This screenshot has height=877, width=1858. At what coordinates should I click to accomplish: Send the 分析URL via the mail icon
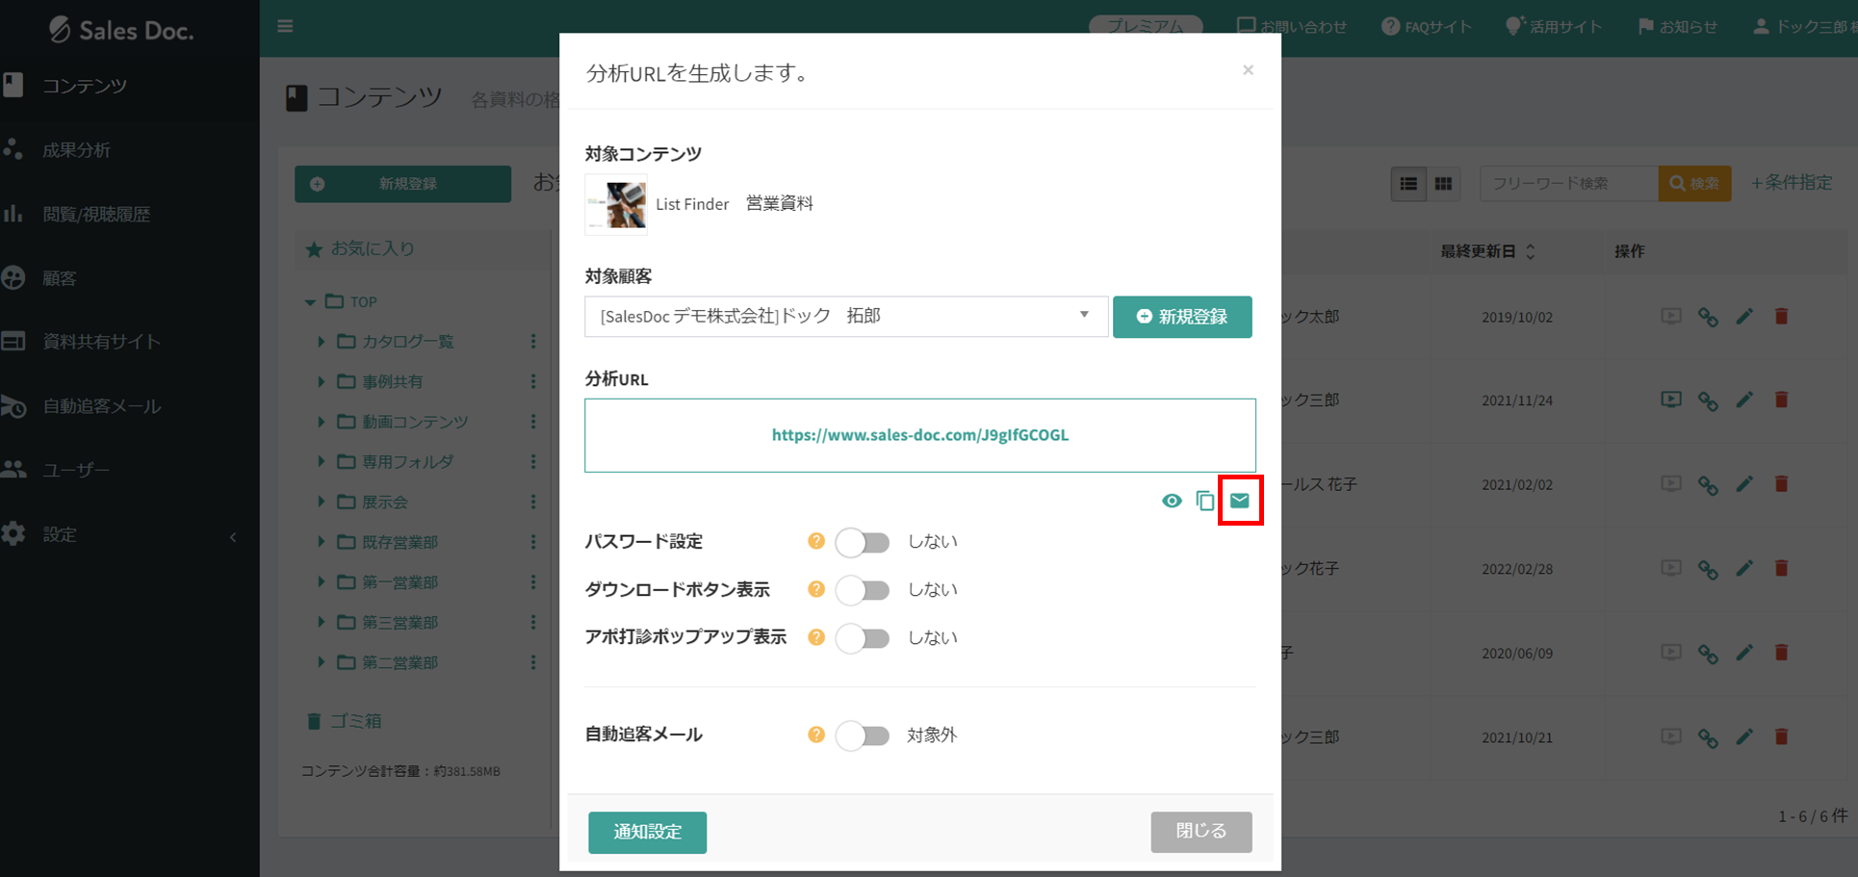(1240, 500)
